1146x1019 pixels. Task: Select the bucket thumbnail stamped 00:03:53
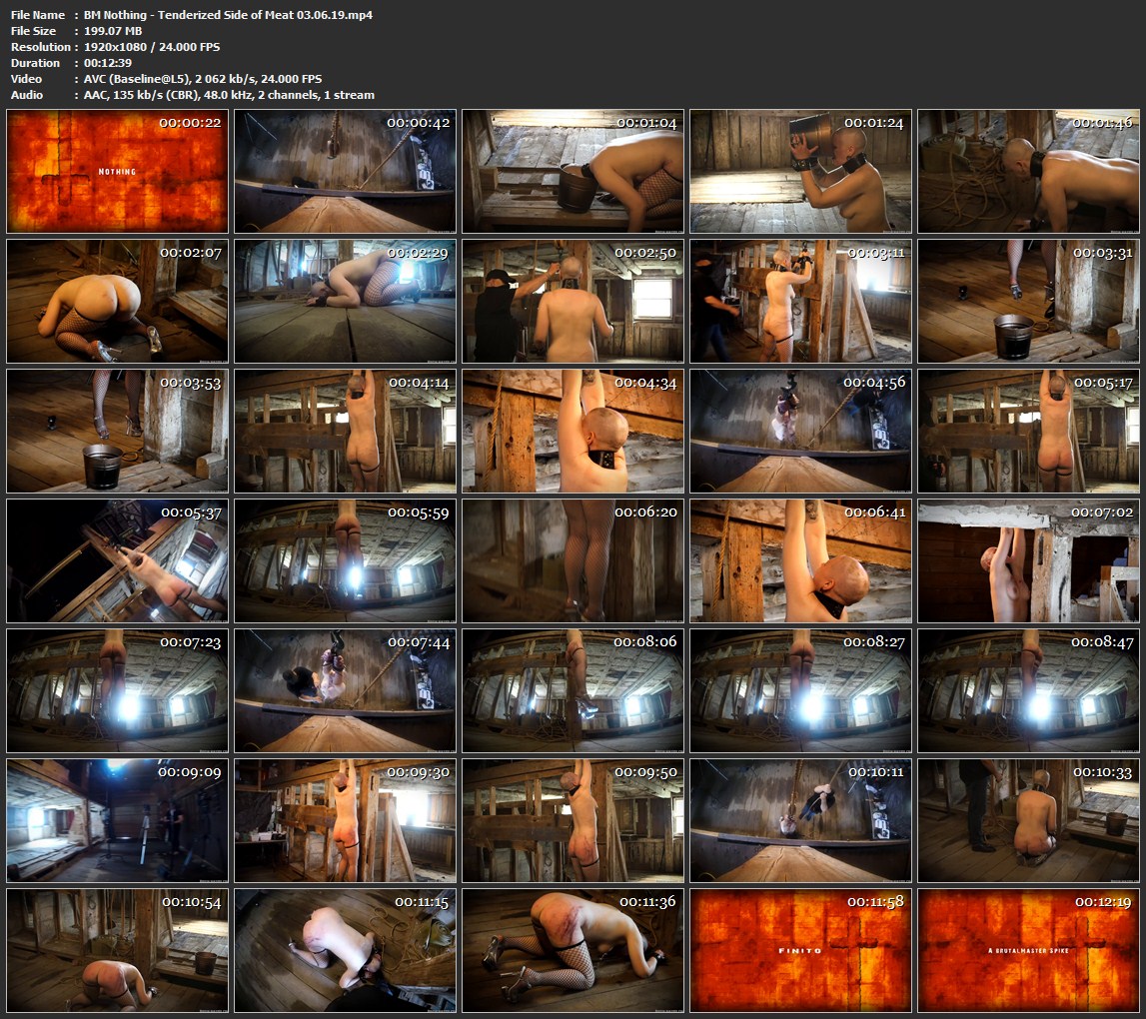tap(117, 432)
